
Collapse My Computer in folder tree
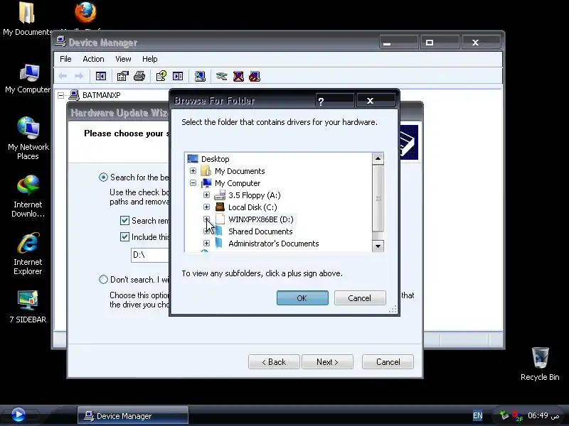click(x=193, y=183)
